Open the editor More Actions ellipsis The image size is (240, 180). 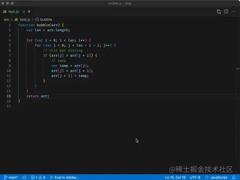(x=234, y=12)
